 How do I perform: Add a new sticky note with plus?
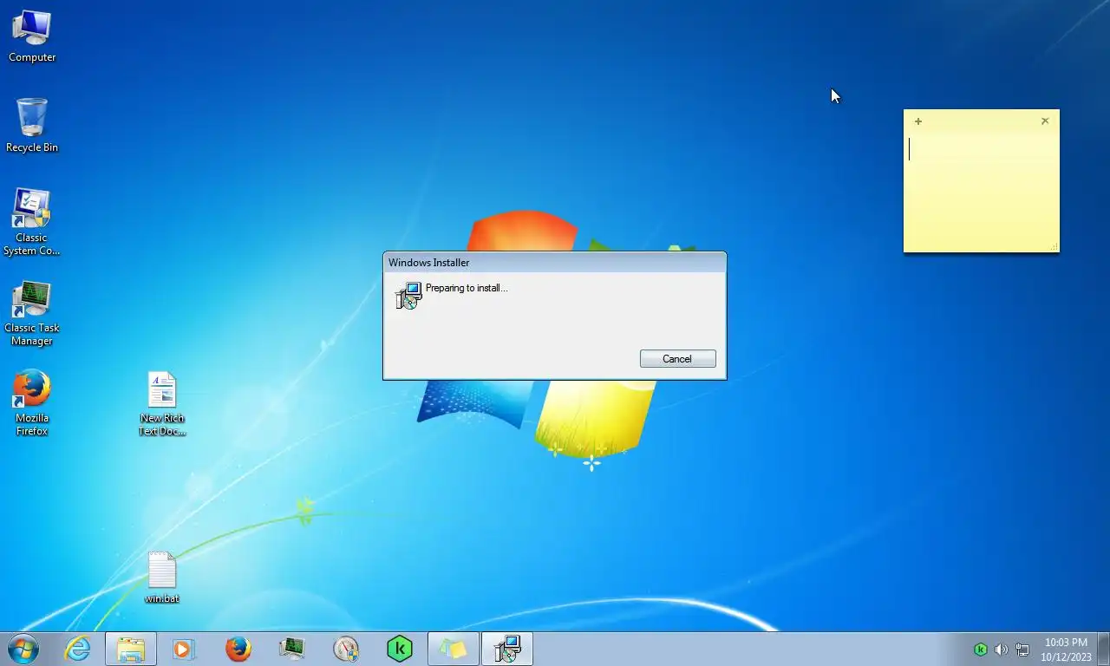click(x=918, y=121)
